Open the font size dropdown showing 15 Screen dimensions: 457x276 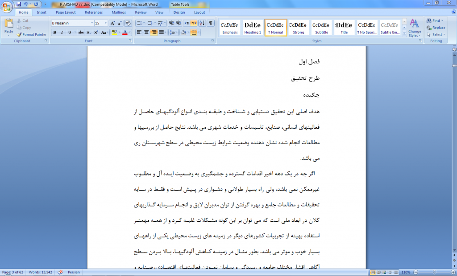click(x=105, y=23)
